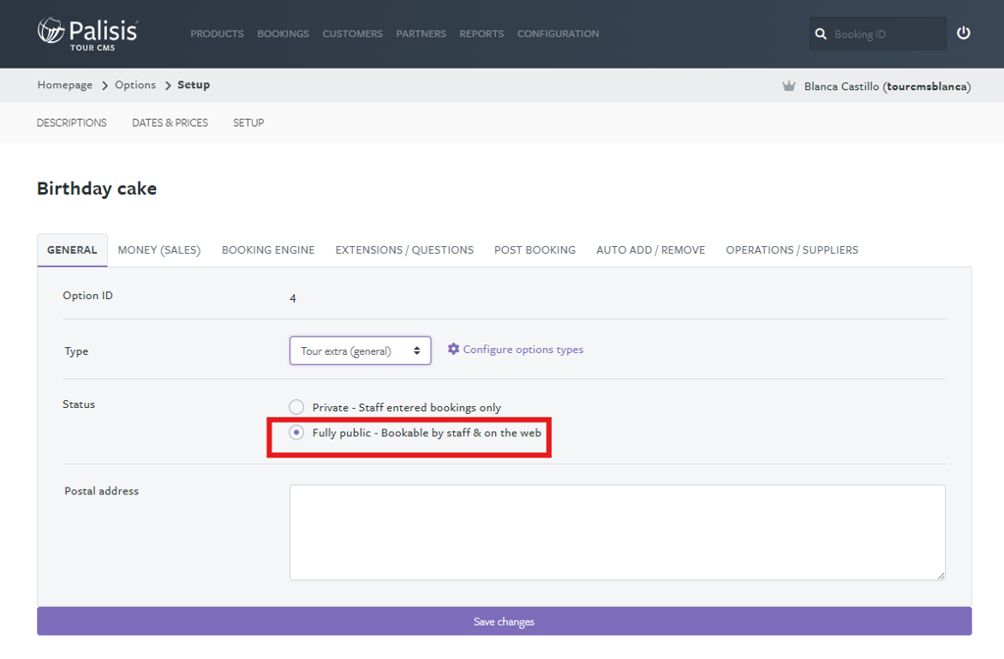
Task: Switch to the Money (Sales) tab
Action: click(159, 250)
